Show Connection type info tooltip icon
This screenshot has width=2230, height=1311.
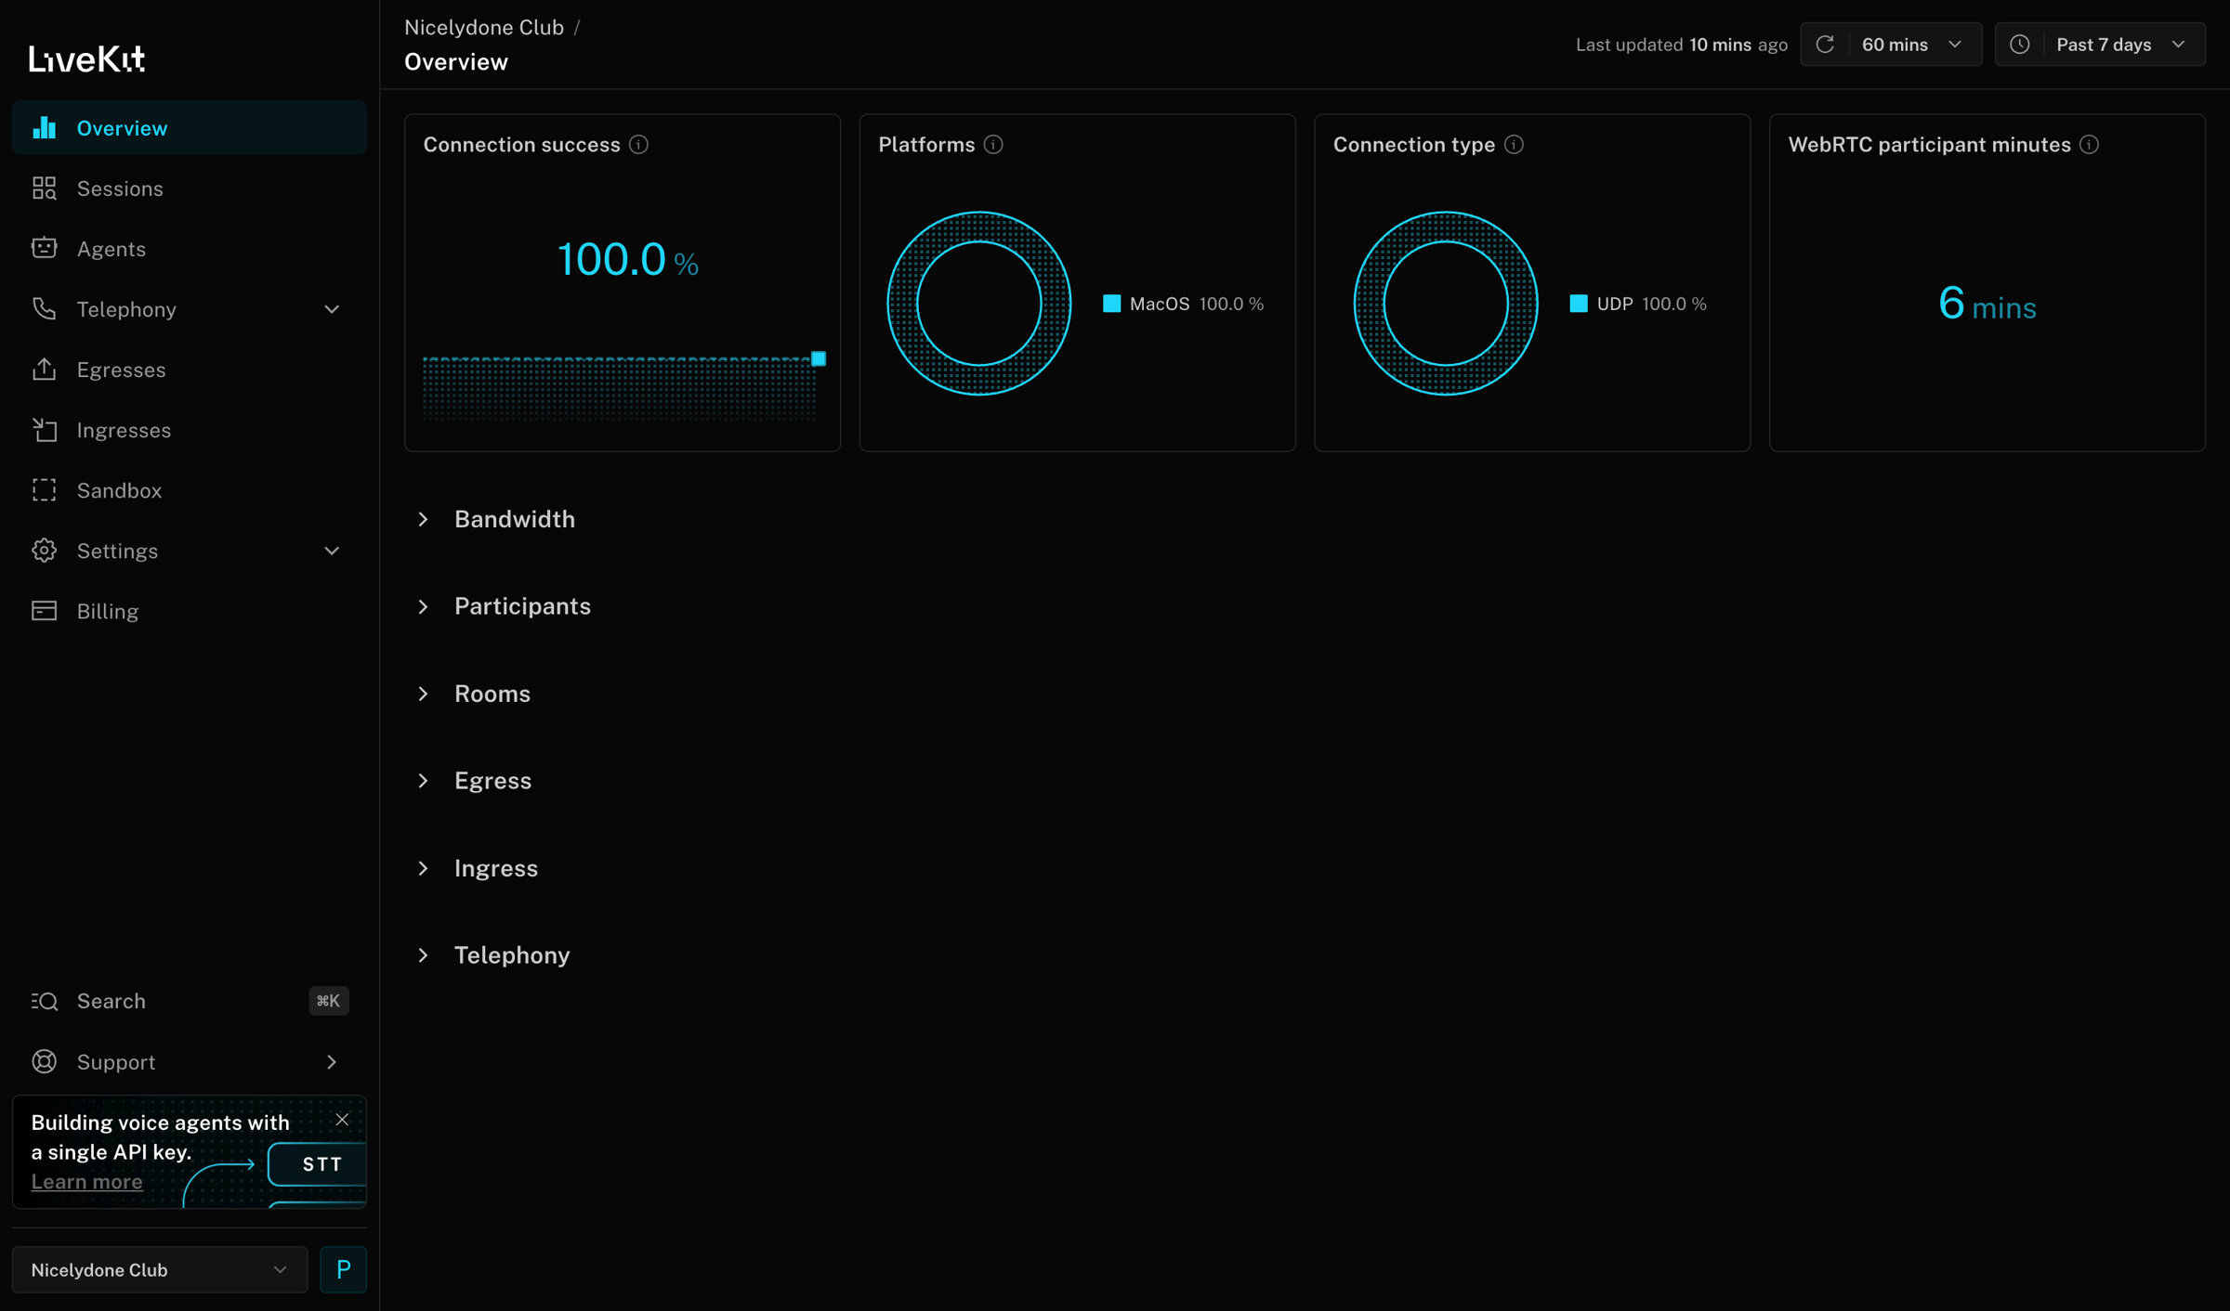click(x=1514, y=145)
